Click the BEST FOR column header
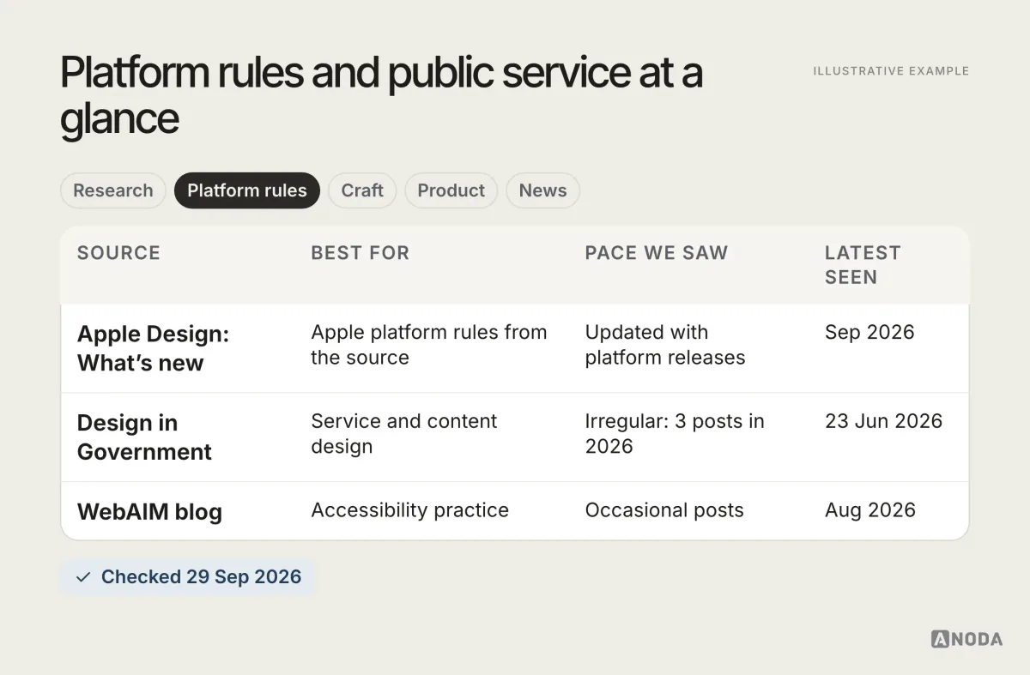Screen dimensions: 1030x675 [360, 253]
